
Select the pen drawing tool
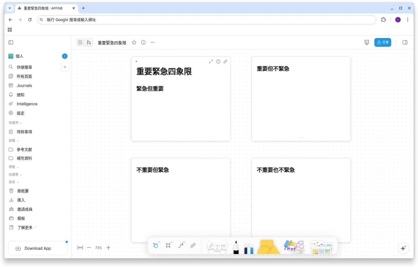tap(236, 247)
